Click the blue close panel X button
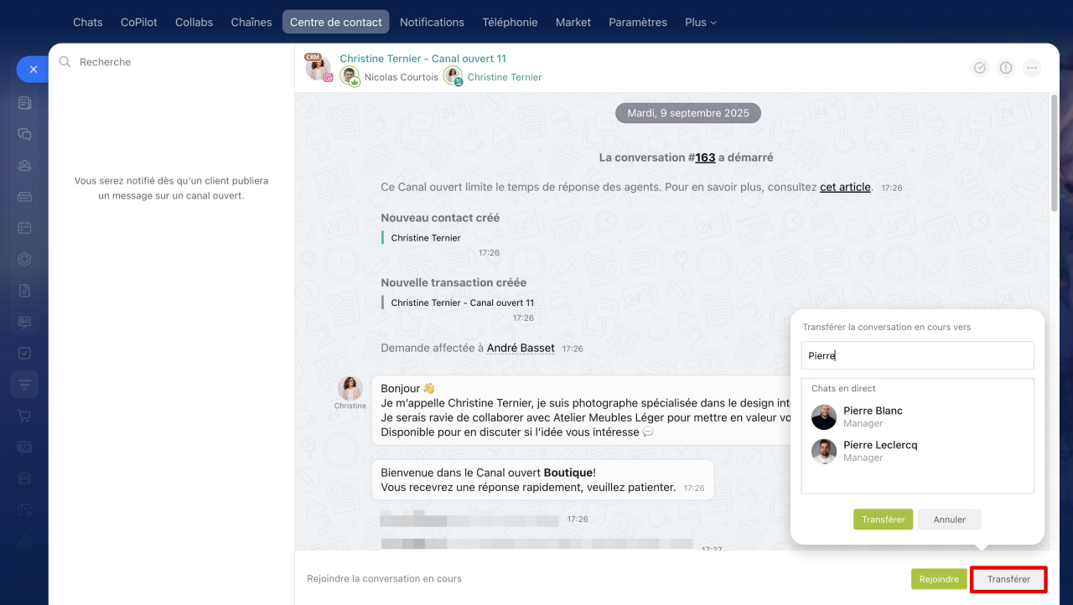 (33, 70)
